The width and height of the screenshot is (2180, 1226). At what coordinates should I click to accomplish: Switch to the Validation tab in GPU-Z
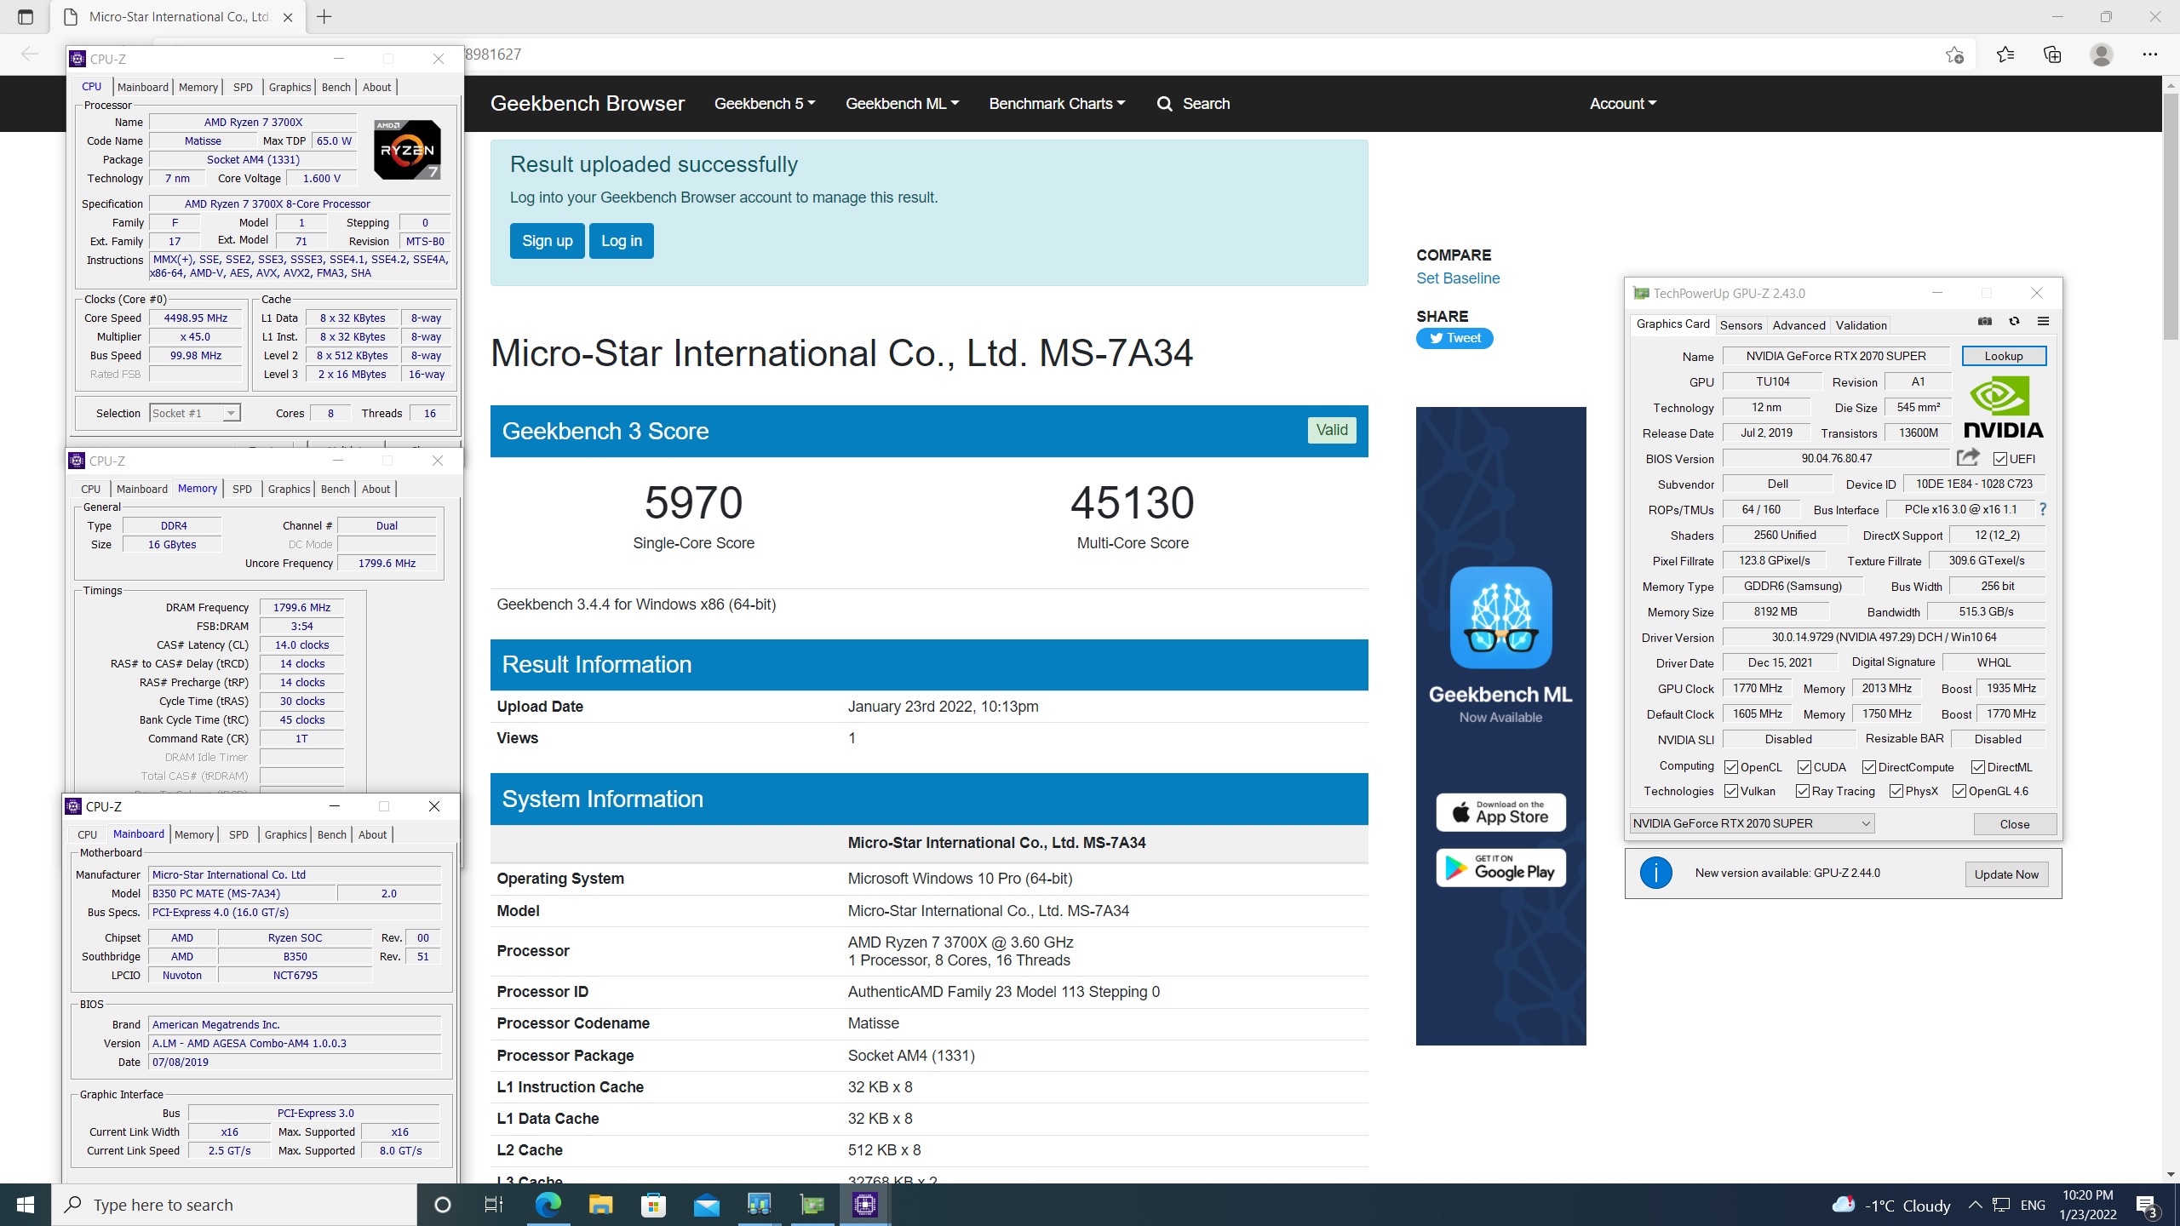click(1861, 325)
